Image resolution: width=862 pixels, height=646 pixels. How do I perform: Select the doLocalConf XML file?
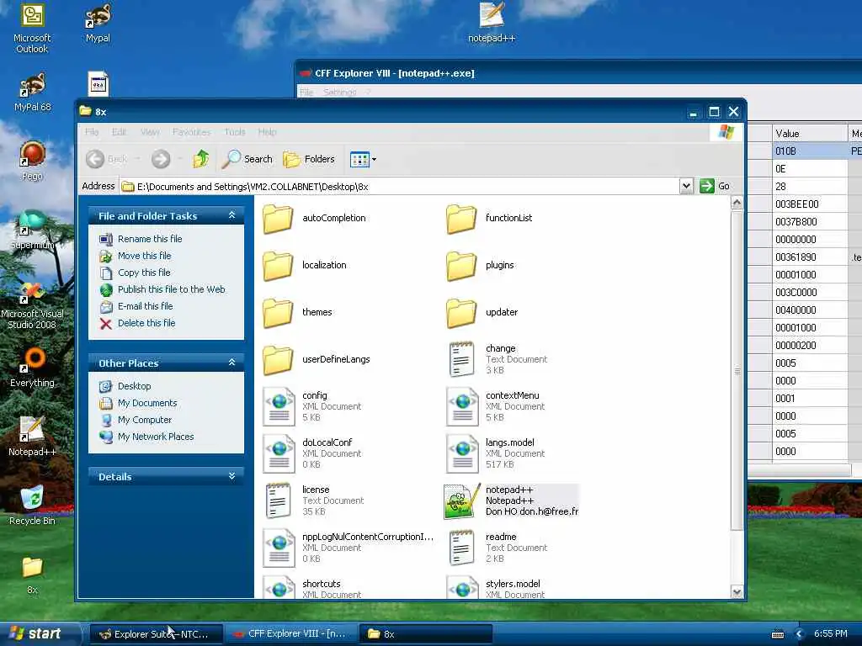click(x=311, y=453)
